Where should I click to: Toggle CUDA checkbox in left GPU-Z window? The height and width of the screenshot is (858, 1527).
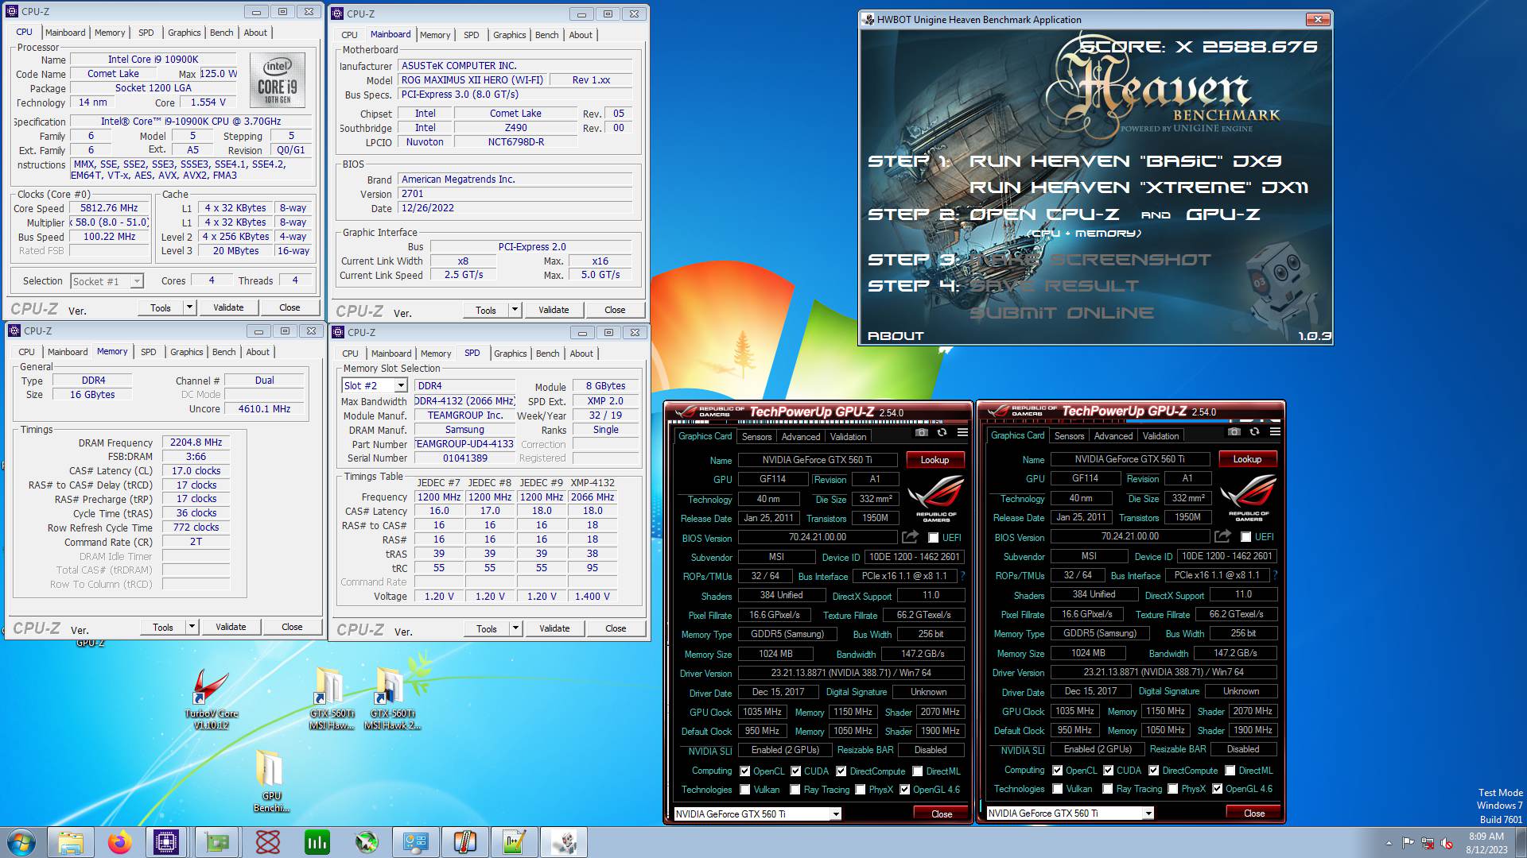[795, 771]
